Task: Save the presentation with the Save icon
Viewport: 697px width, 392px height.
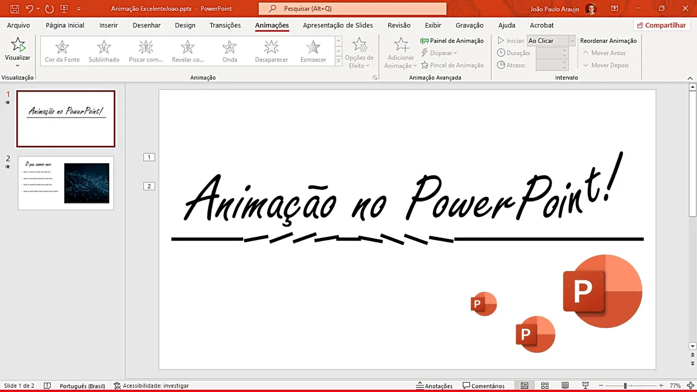Action: pyautogui.click(x=15, y=9)
